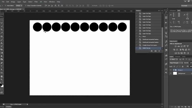
Task: Click the foreground color swatch
Action: (x=1, y=85)
